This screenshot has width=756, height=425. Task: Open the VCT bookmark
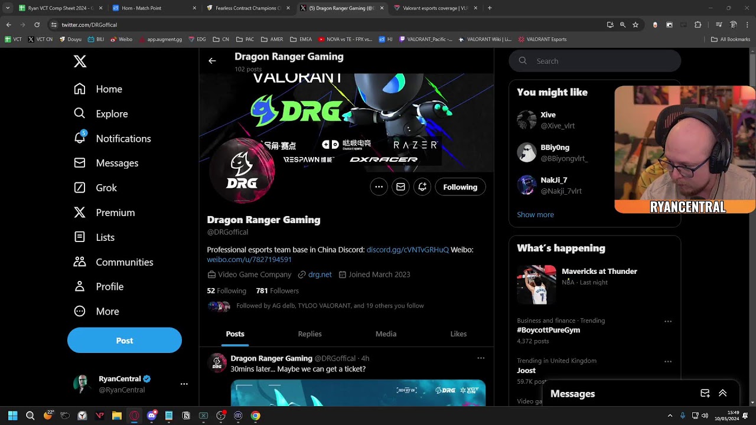coord(14,40)
